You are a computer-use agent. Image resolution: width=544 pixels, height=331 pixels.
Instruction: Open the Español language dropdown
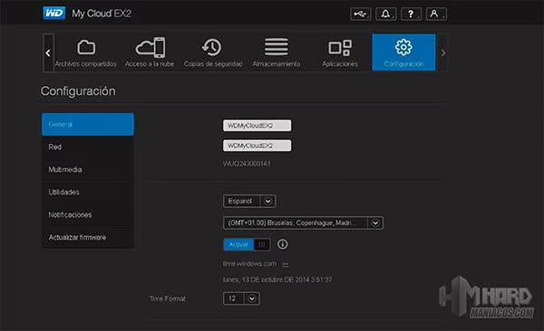click(x=249, y=201)
